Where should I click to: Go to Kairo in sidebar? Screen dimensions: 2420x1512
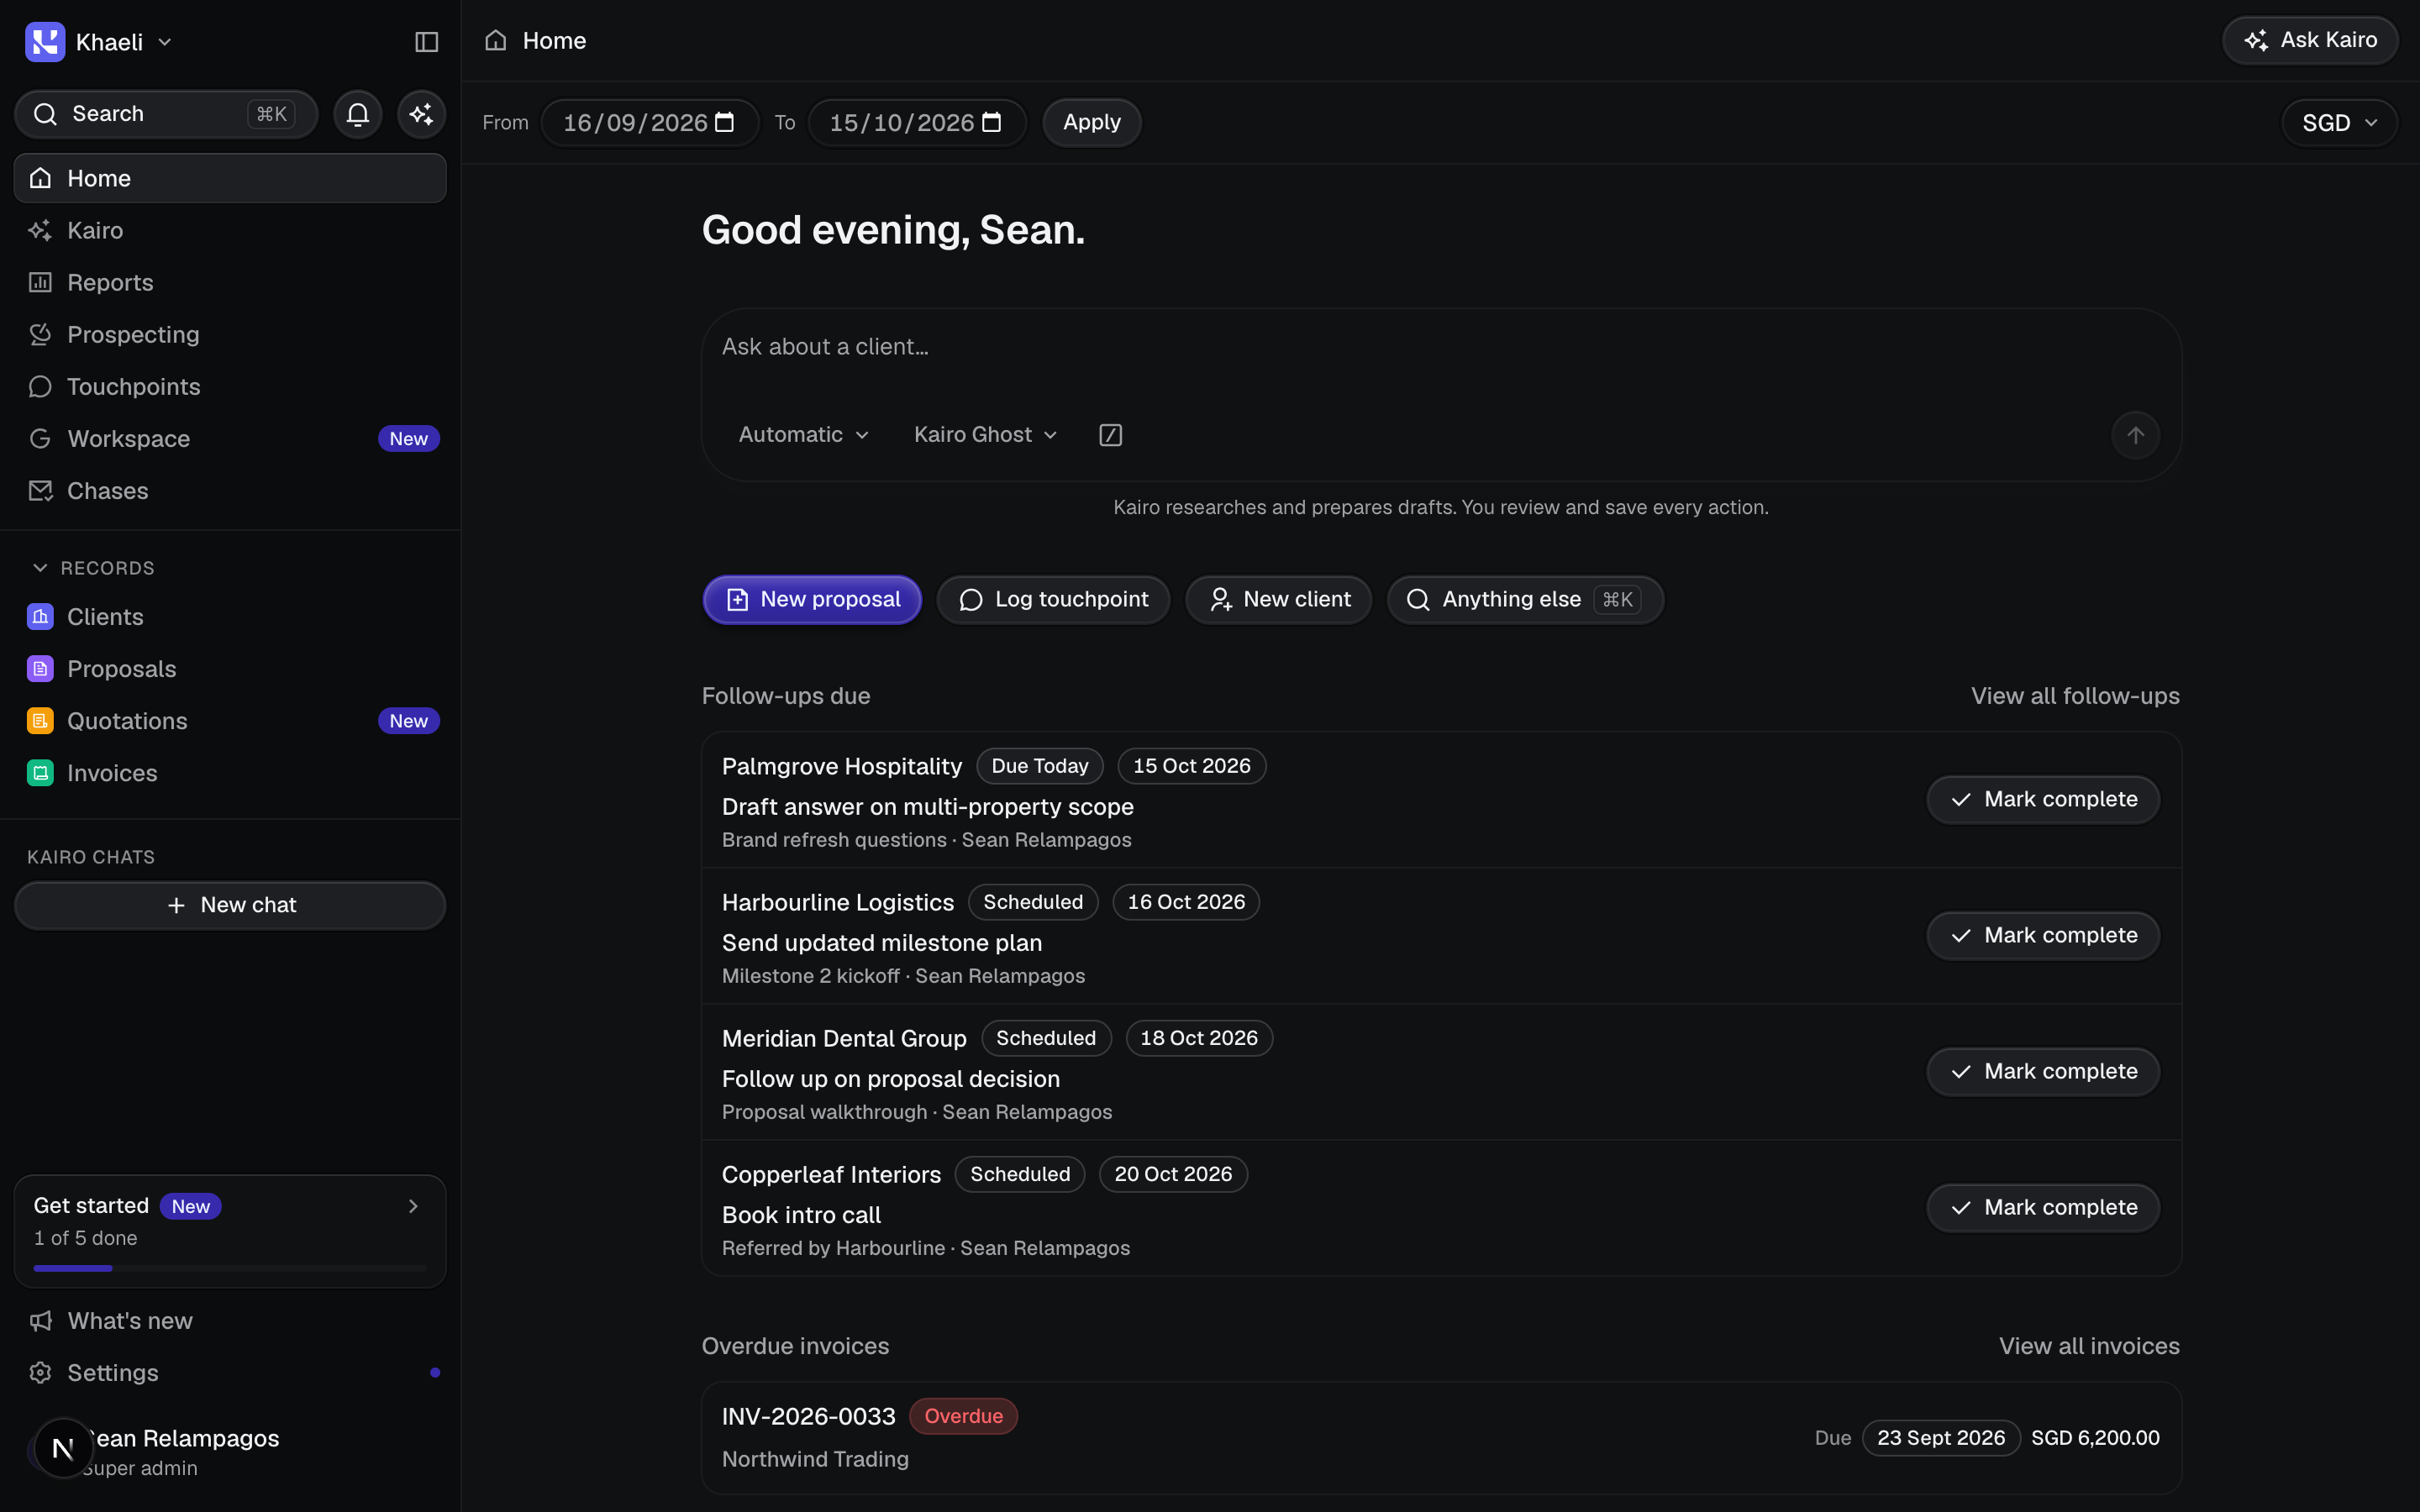tap(230, 230)
